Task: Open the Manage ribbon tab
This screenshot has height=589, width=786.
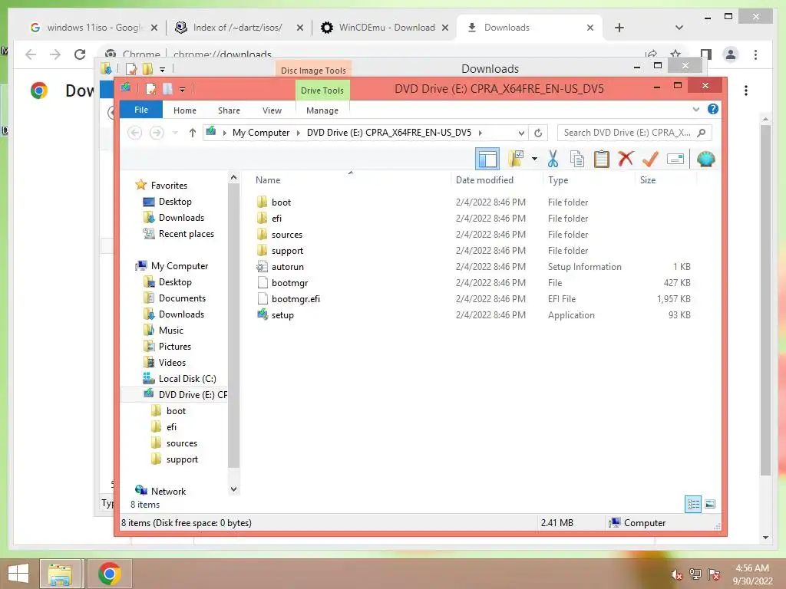Action: [322, 110]
